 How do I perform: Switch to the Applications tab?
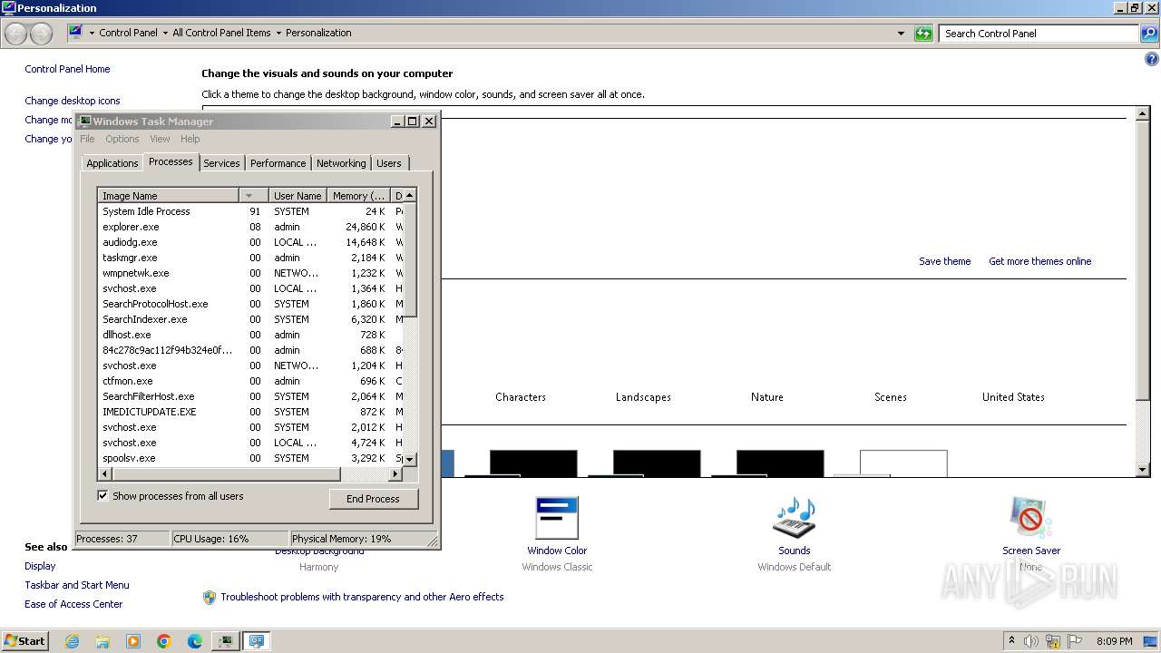coord(112,163)
